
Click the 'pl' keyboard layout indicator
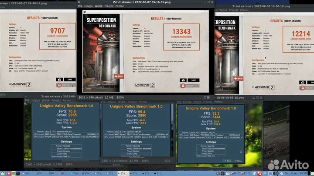click(x=264, y=173)
